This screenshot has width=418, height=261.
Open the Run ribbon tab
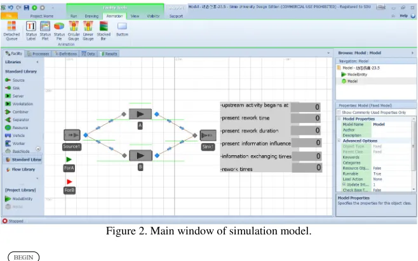pos(74,16)
